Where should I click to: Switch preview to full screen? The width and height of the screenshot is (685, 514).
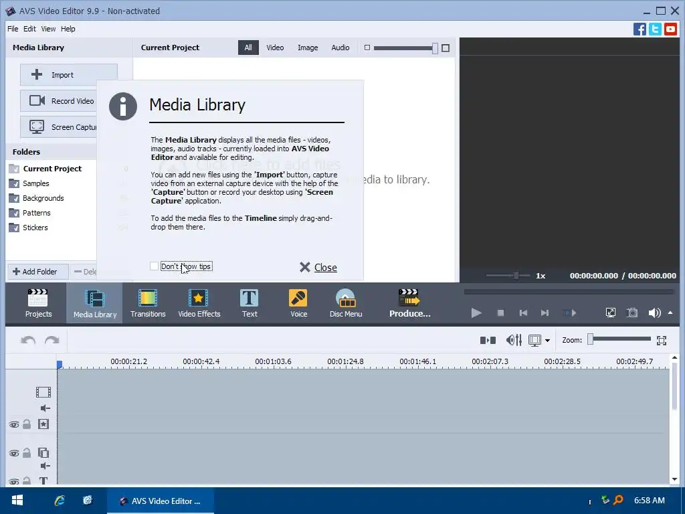(610, 313)
